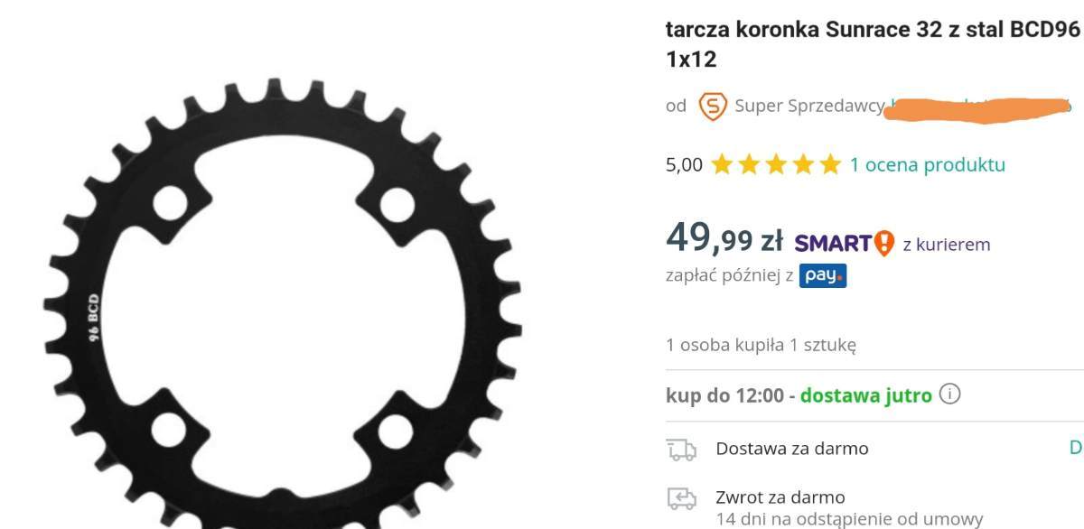
Task: Click the 14 dni na odstąpienie text
Action: pos(849,519)
